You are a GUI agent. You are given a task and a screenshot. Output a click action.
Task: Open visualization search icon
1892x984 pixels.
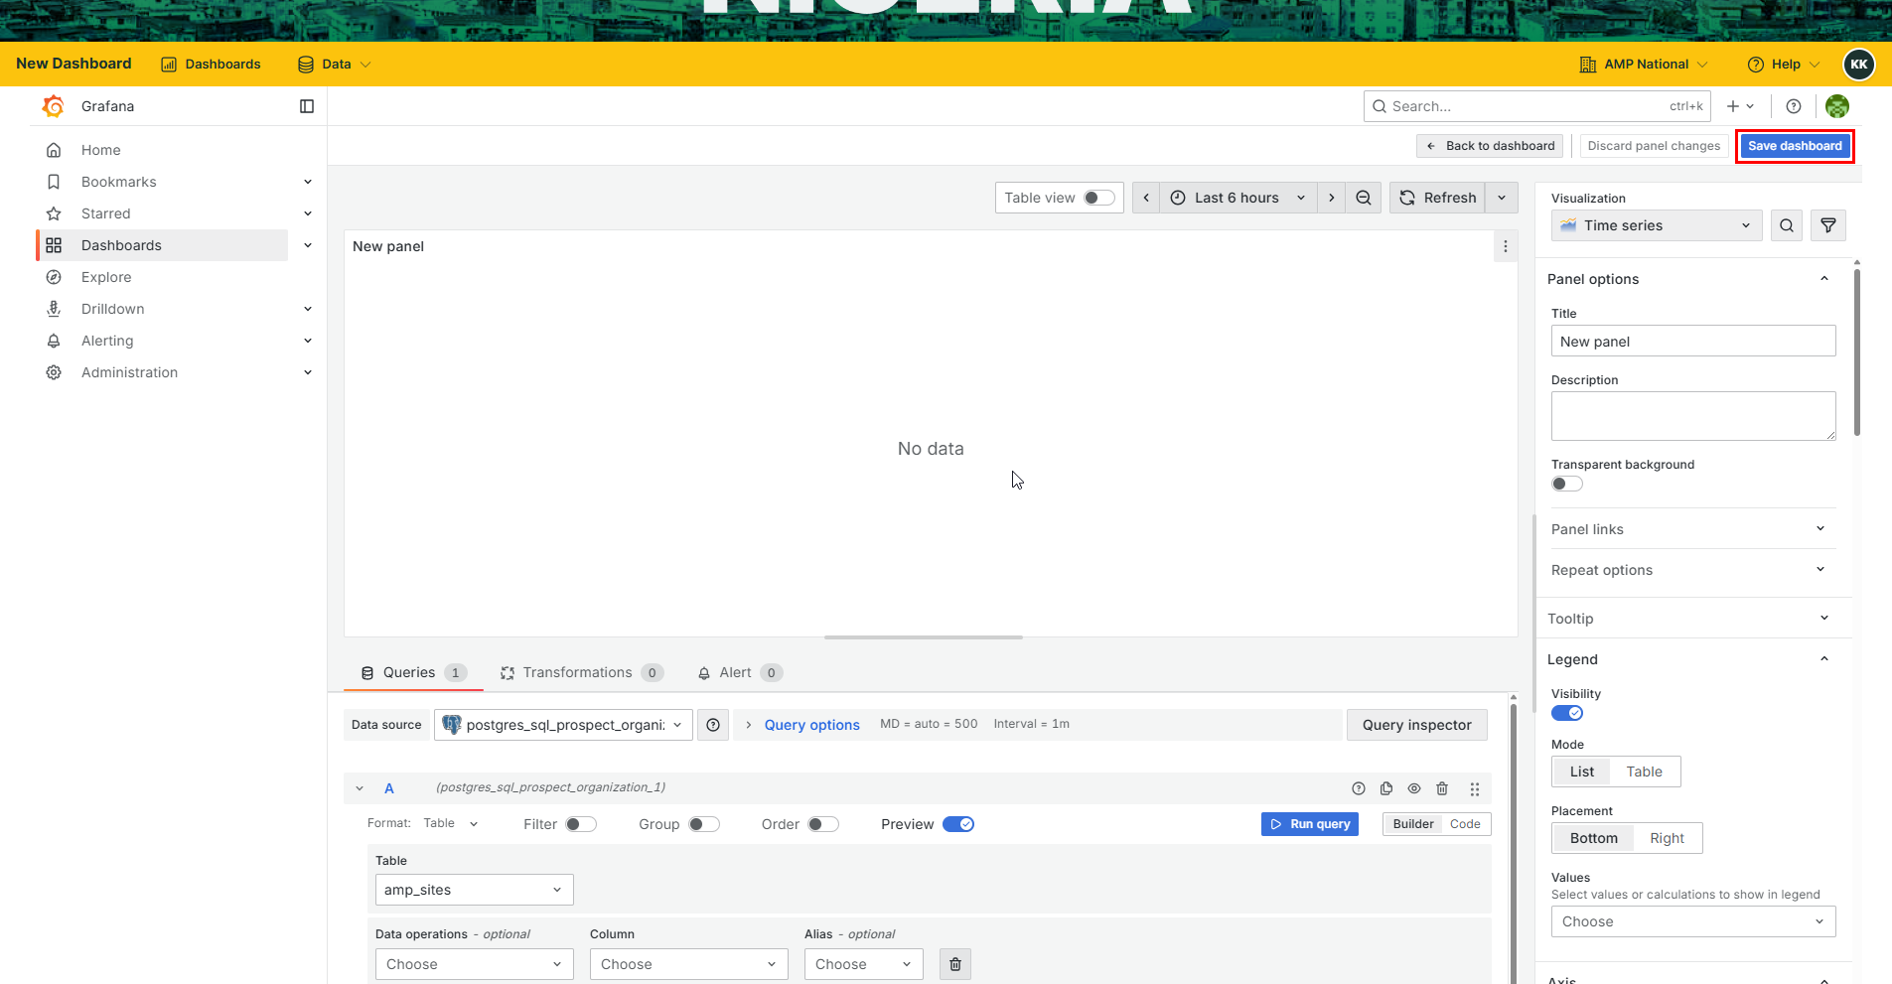pos(1787,225)
